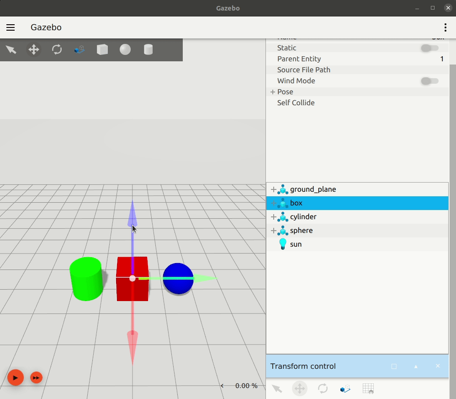Activate translate mode in top toolbar
This screenshot has height=399, width=456.
(x=34, y=49)
